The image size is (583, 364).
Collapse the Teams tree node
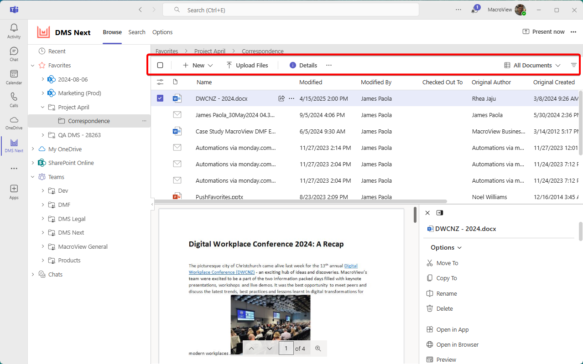pos(33,177)
